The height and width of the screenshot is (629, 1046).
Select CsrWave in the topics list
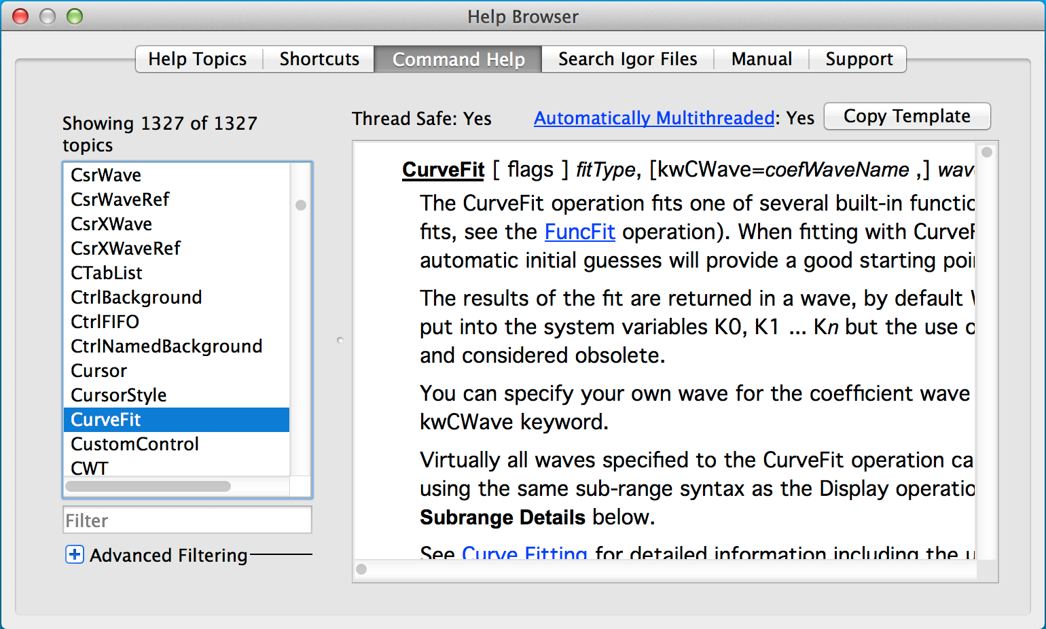[177, 175]
